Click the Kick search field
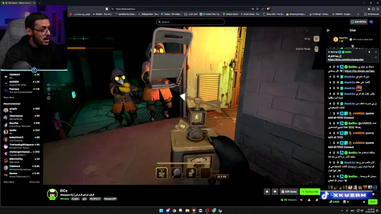381x214 pixels. coord(190,22)
